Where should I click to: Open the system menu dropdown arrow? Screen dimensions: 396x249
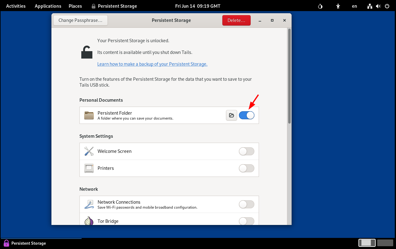point(387,6)
